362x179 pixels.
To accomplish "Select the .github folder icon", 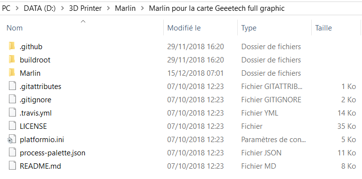I will 11,47.
